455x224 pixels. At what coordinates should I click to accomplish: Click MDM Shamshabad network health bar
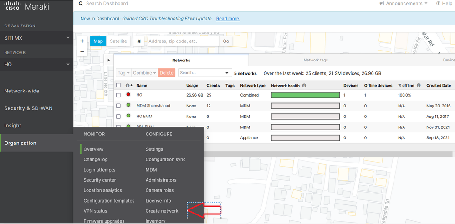305,106
